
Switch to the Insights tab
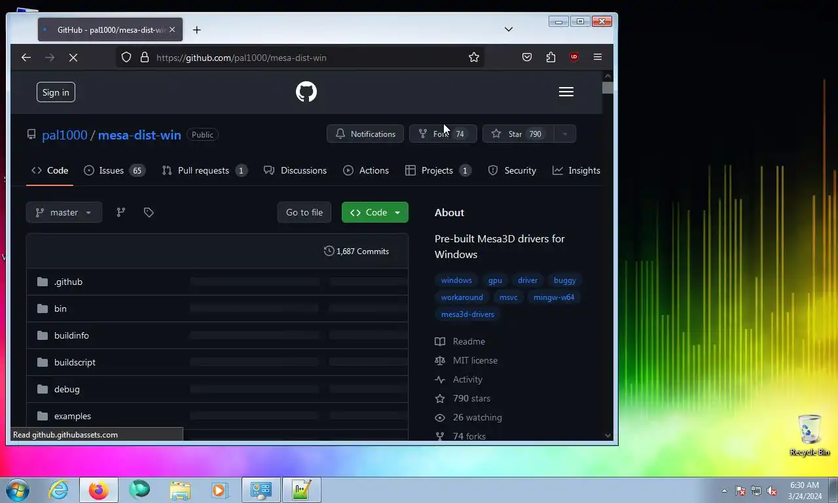coord(576,170)
